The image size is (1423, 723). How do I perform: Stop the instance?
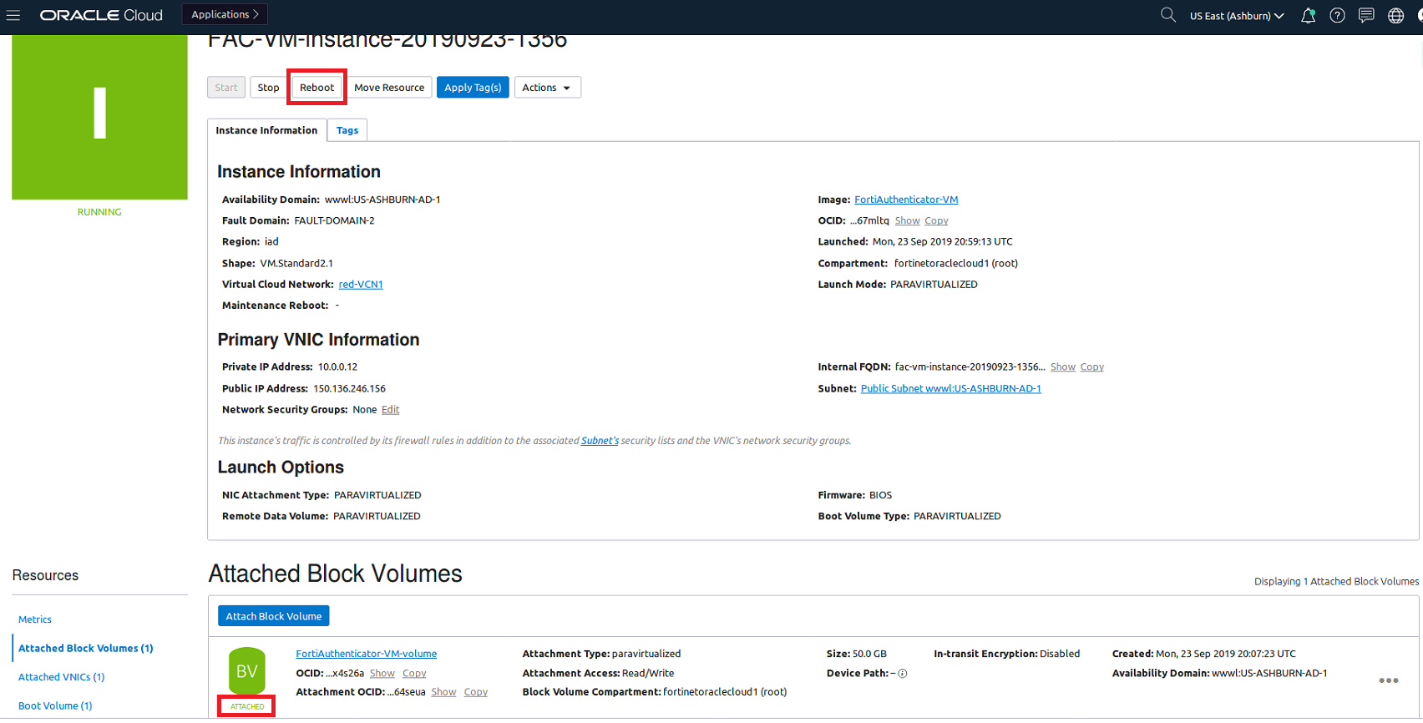(x=268, y=88)
